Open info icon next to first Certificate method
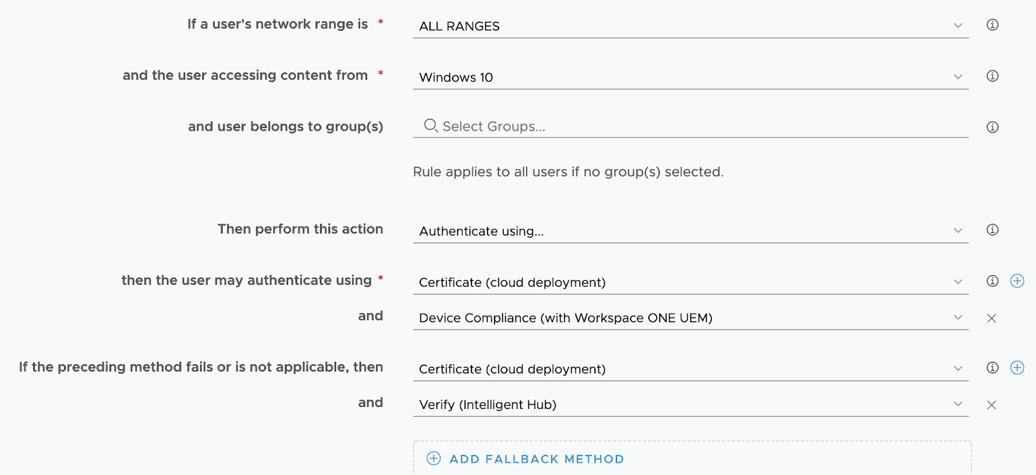1036x475 pixels. pyautogui.click(x=992, y=281)
